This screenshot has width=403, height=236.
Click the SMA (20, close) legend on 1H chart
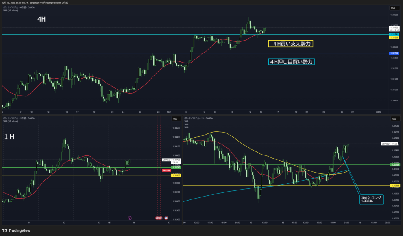click(11, 121)
